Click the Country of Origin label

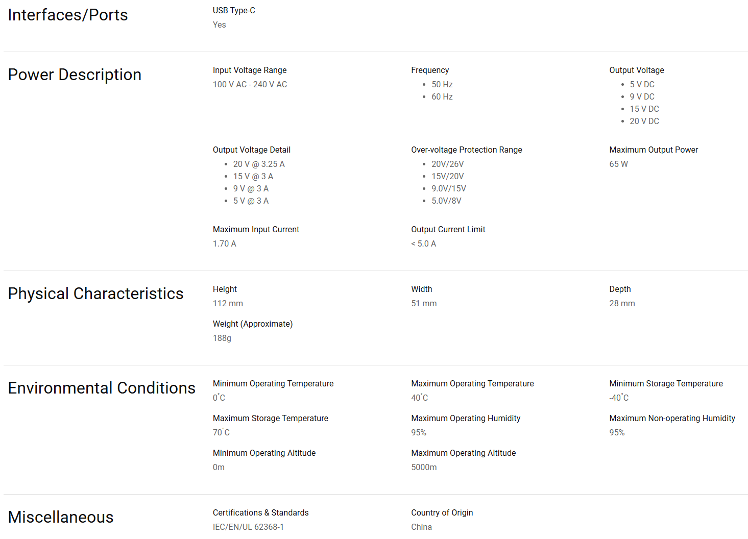point(442,513)
